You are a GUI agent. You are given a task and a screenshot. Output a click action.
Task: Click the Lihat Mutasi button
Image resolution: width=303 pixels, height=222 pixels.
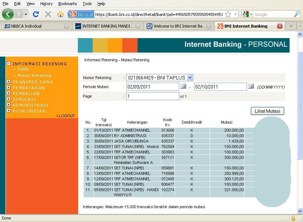pyautogui.click(x=268, y=111)
